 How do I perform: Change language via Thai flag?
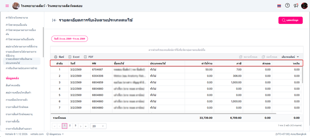tap(279, 6)
